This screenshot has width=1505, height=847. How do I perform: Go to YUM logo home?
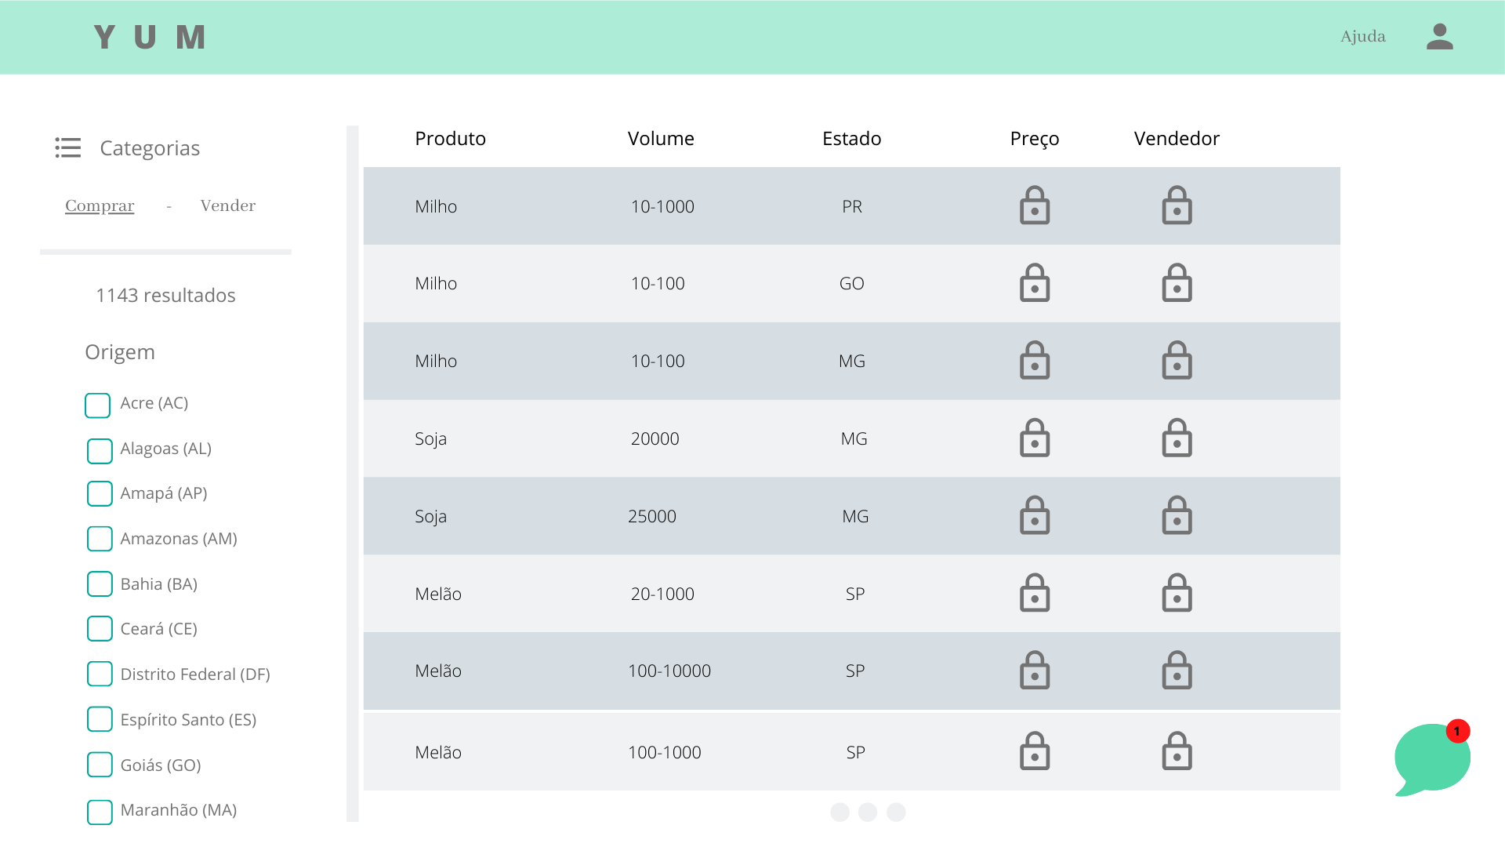(149, 37)
